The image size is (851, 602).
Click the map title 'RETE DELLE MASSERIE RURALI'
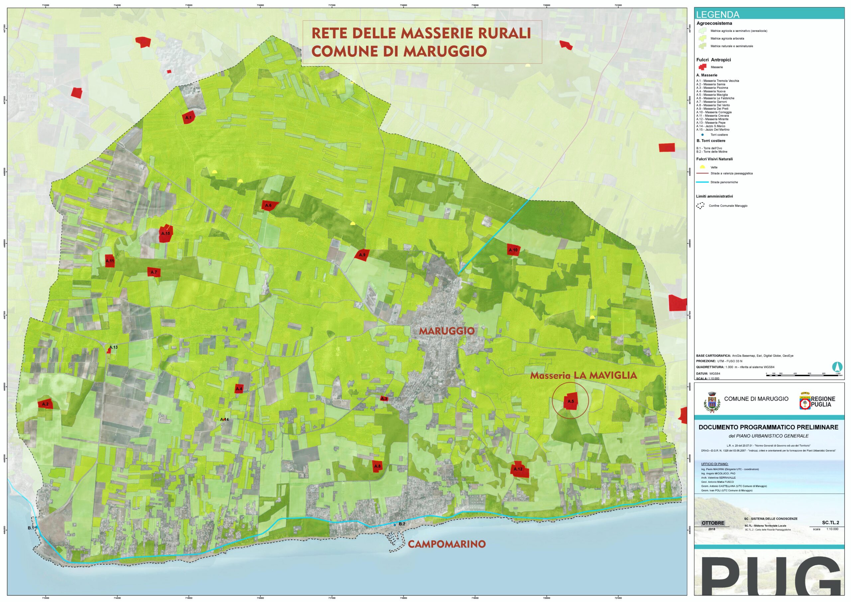421,33
